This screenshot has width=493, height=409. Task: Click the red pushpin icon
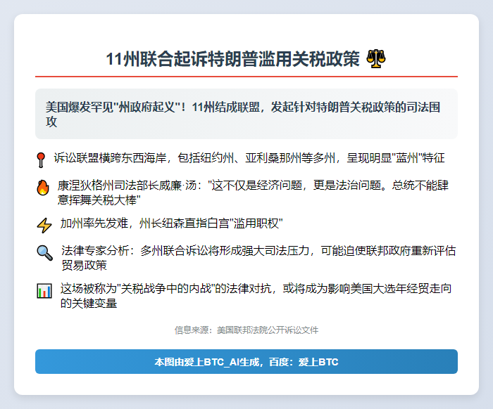41,160
